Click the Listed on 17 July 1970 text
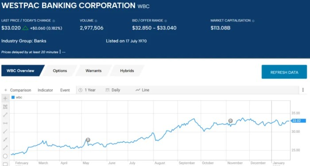 [126, 41]
